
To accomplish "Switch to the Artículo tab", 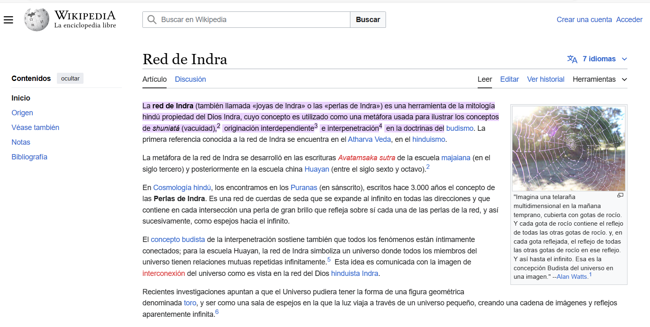I will (154, 79).
